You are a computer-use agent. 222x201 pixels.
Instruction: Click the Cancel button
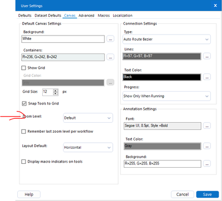pyautogui.click(x=183, y=194)
